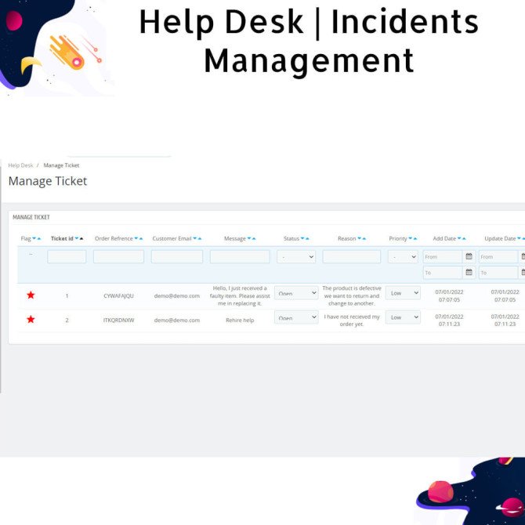Click the Ticket id ascending sort arrow
The image size is (525, 525).
(81, 238)
